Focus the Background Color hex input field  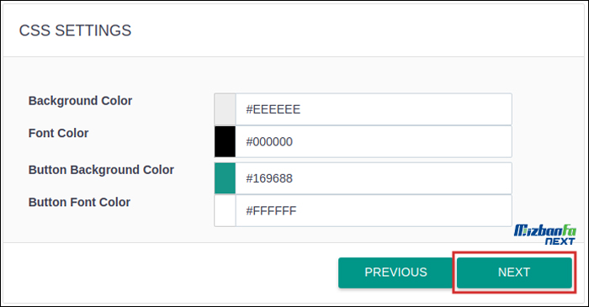374,109
